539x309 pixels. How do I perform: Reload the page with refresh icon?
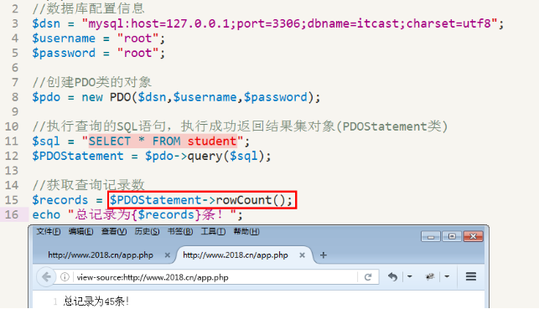(368, 276)
